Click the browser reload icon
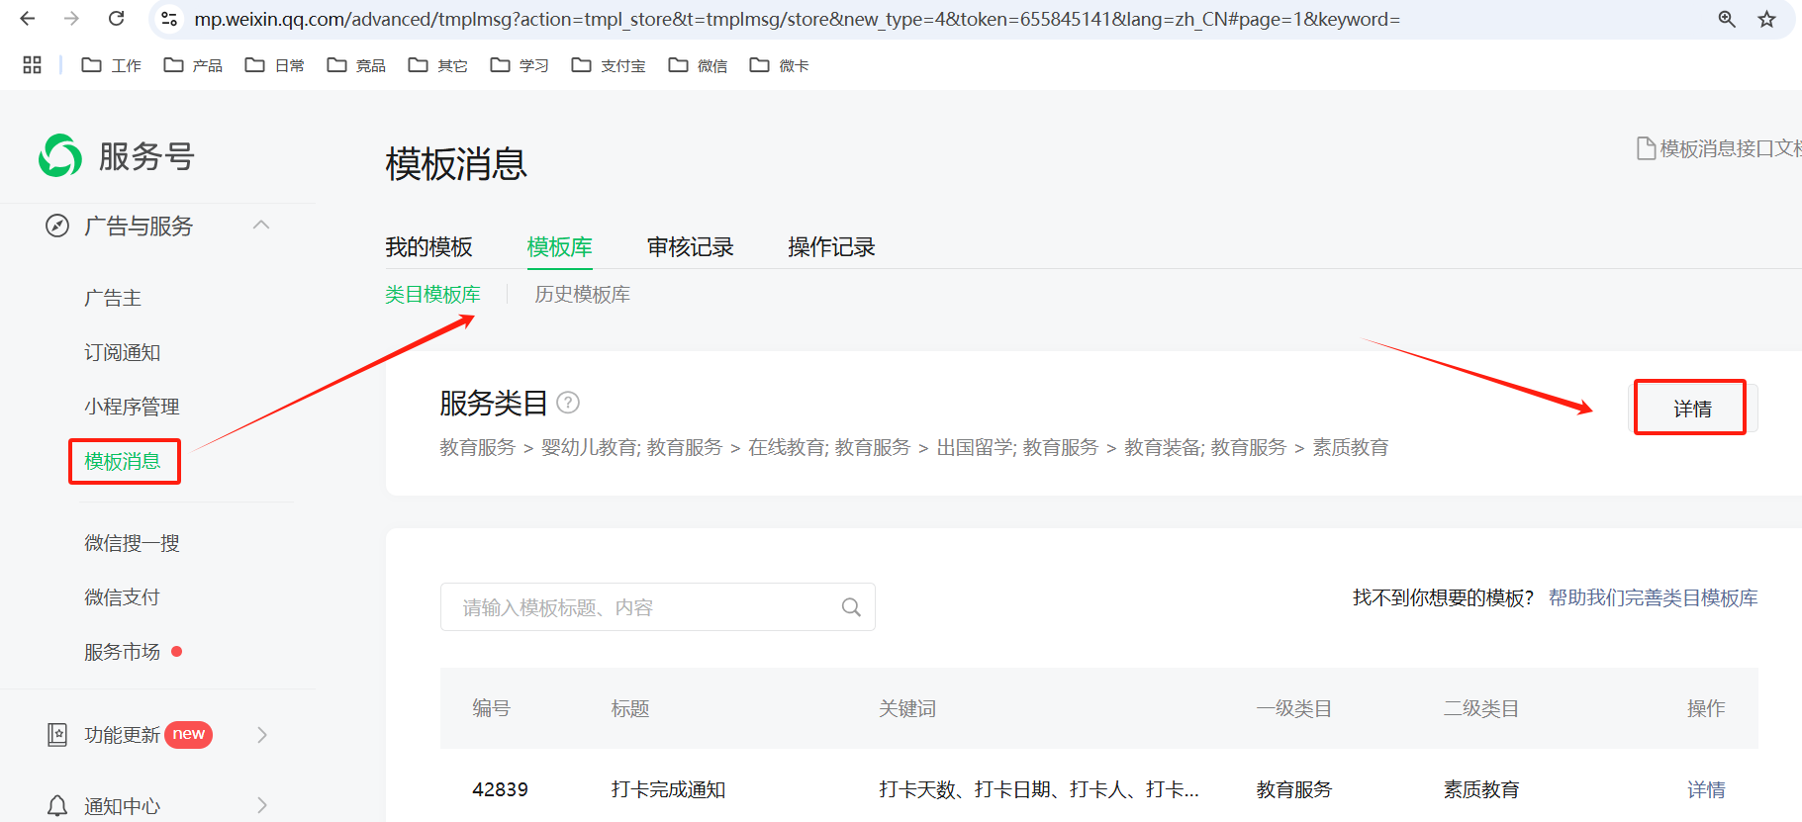Image resolution: width=1802 pixels, height=822 pixels. click(116, 19)
